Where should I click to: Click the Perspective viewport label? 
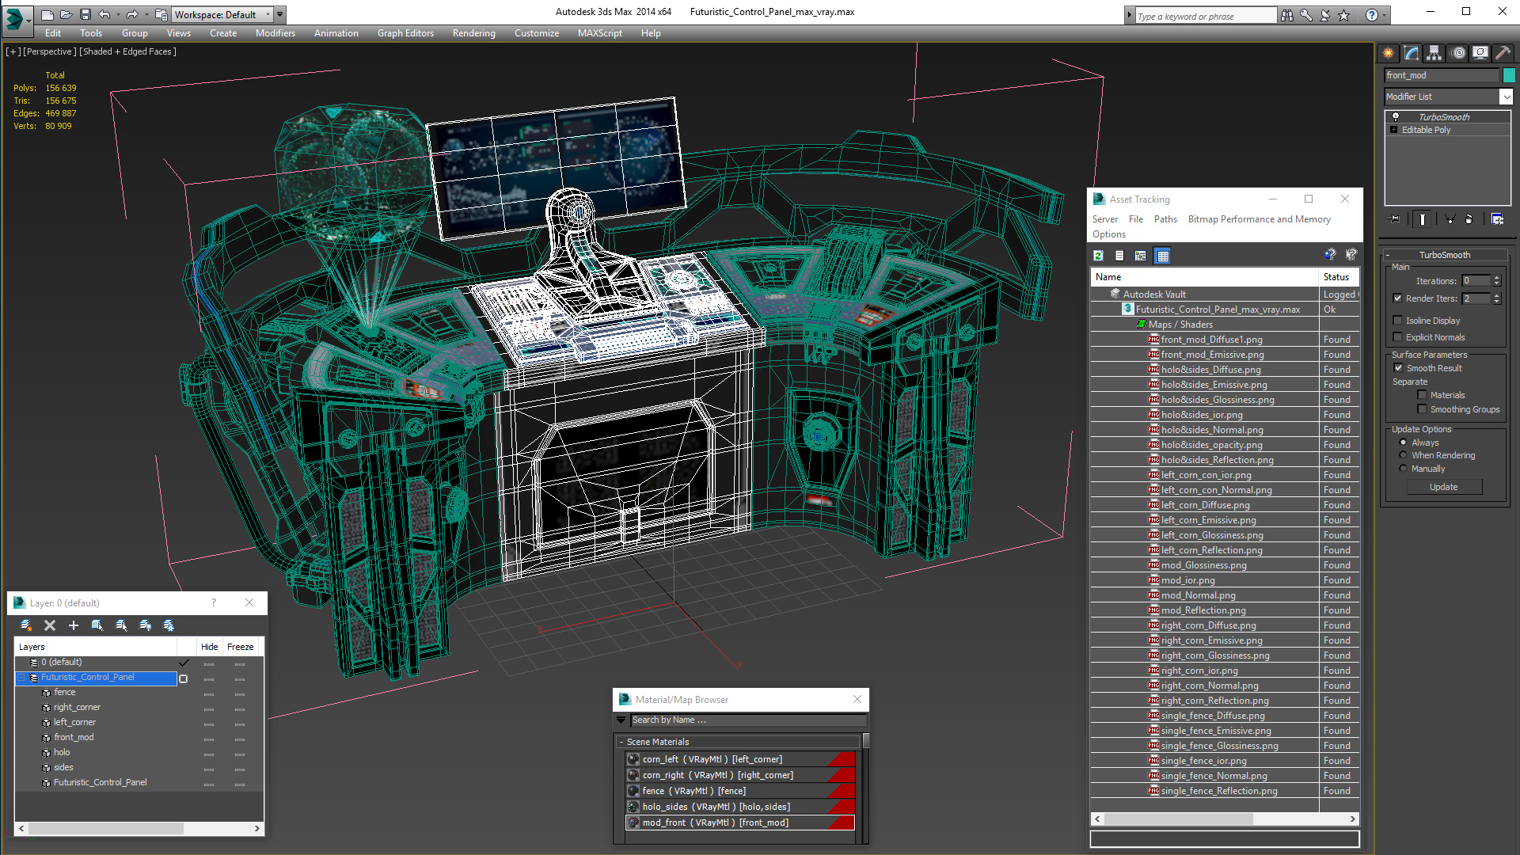50,51
